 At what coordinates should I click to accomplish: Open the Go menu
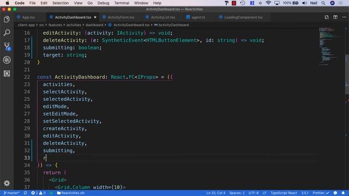(90, 3)
